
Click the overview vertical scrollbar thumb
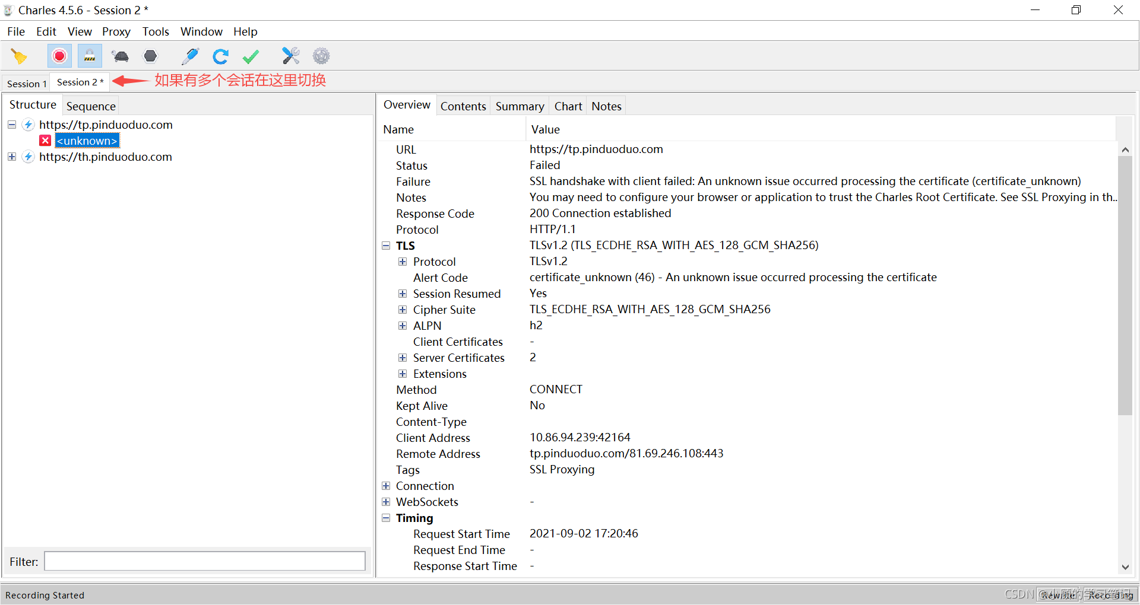[1125, 286]
